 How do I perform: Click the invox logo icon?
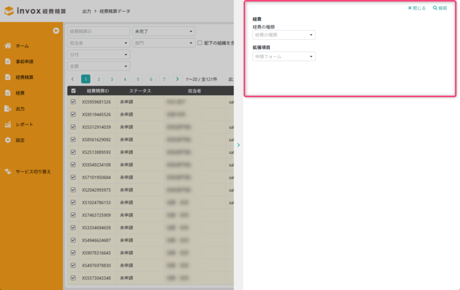(x=9, y=11)
